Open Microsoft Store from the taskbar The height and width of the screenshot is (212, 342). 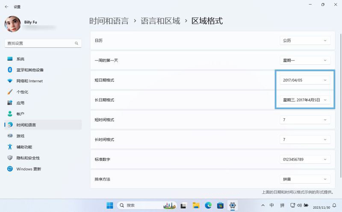pyautogui.click(x=220, y=205)
